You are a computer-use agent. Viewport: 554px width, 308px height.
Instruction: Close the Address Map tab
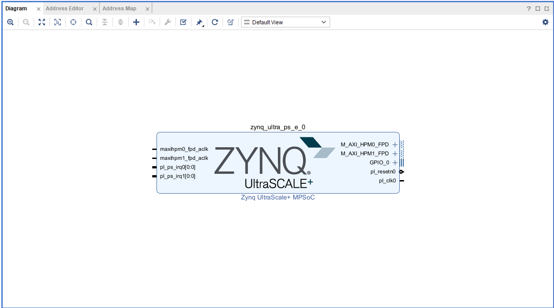pos(147,9)
